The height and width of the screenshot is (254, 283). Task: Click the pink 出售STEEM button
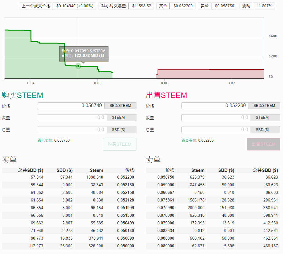[x=263, y=144]
